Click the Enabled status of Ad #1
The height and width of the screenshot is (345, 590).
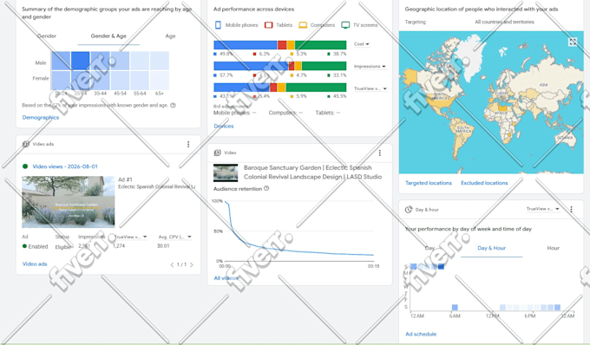tap(35, 246)
